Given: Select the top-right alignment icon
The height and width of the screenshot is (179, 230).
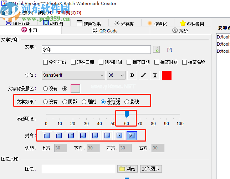Looking at the screenshot, I should [71, 135].
